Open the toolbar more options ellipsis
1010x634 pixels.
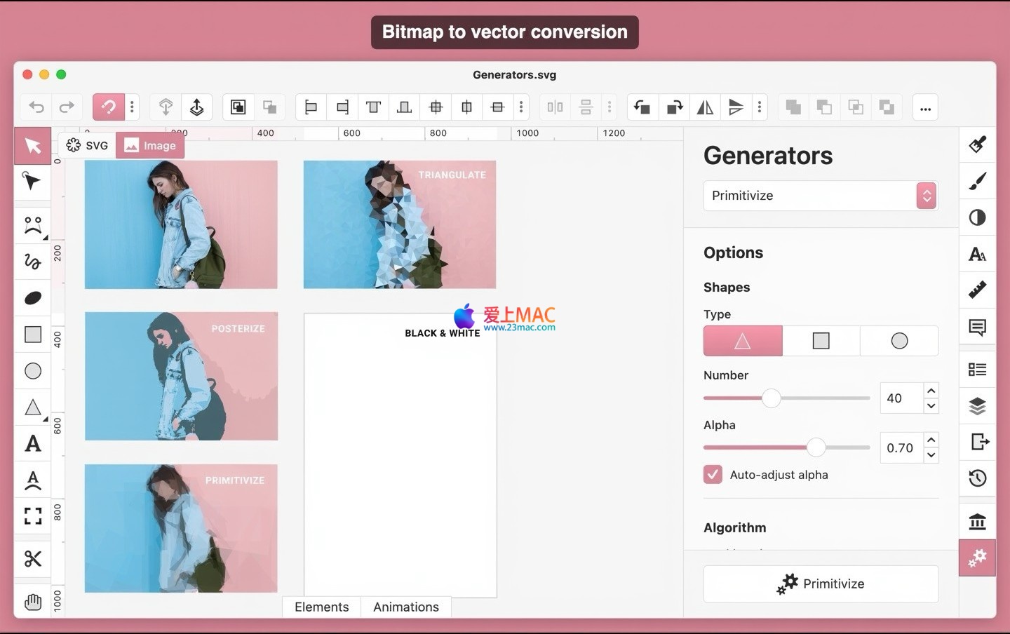[x=925, y=108]
